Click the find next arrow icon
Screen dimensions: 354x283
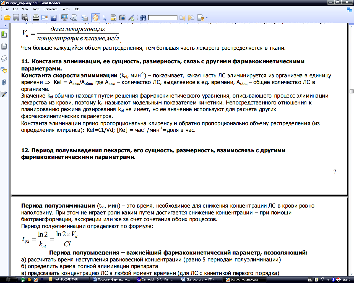coord(191,18)
